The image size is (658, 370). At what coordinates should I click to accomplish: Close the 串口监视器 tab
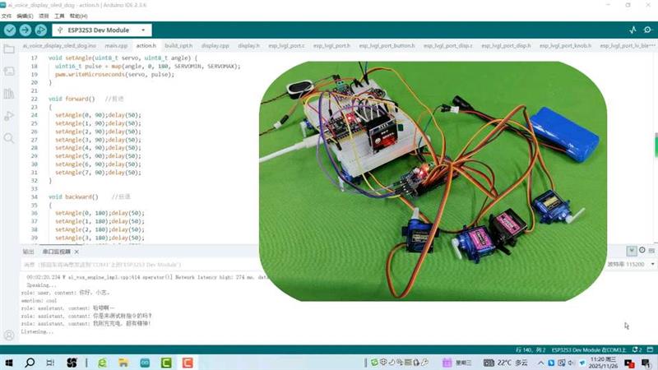[76, 252]
